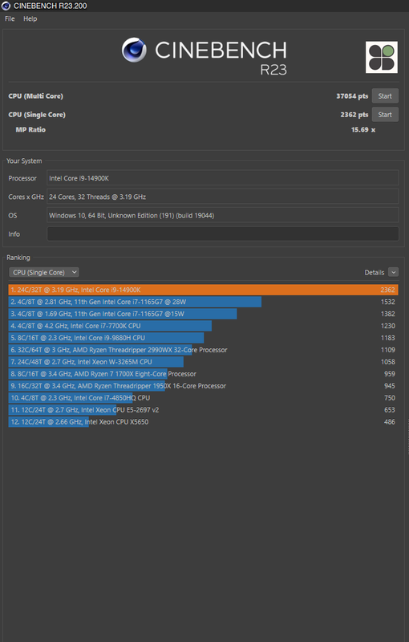Viewport: 409px width, 642px height.
Task: Start the CPU Multi Core test
Action: click(385, 96)
